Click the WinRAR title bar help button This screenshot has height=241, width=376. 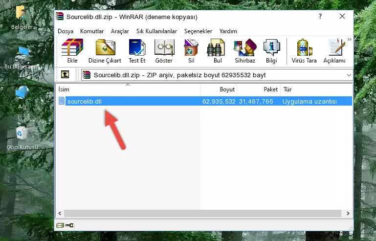click(320, 16)
